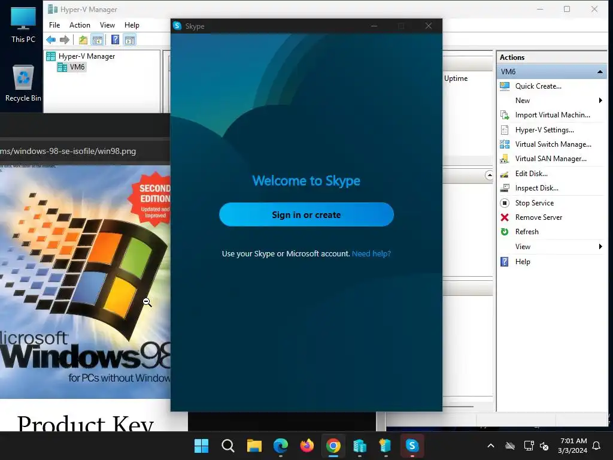Select the VM6 server in the tree
Viewport: 613px width, 460px height.
(x=77, y=67)
